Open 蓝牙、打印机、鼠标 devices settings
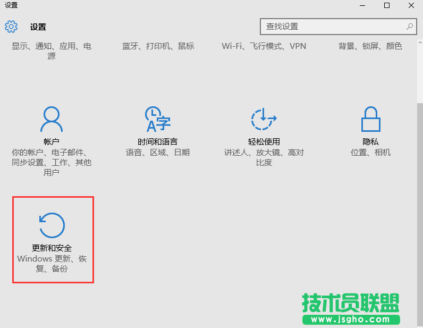Screen dimensions: 423x328 158,46
